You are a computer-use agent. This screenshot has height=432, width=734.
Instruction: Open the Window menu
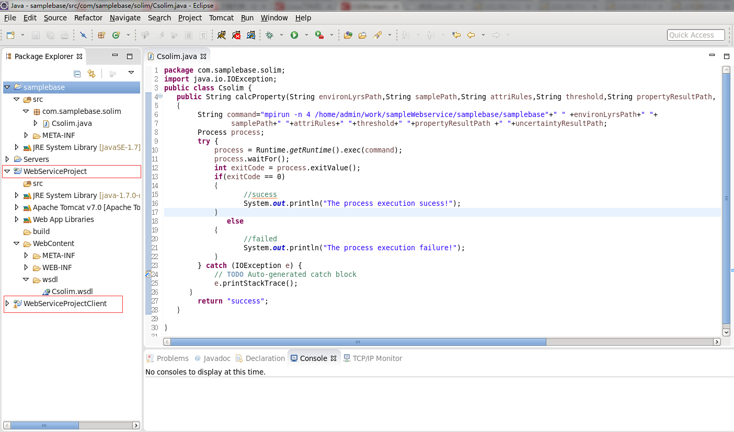pyautogui.click(x=274, y=18)
